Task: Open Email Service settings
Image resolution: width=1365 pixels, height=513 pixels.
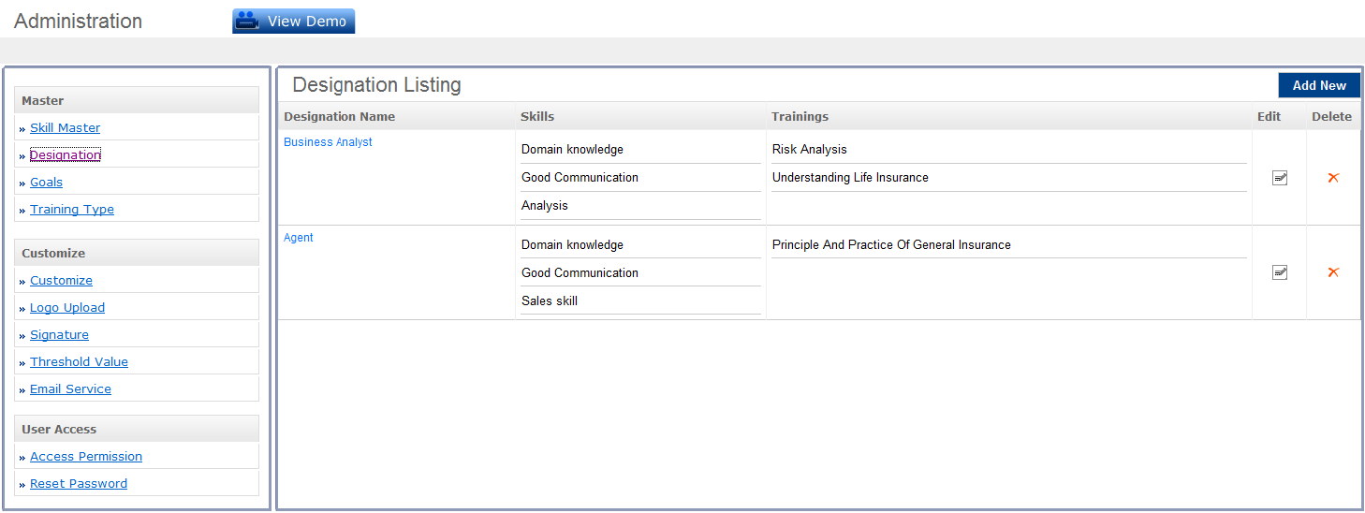Action: pos(70,389)
